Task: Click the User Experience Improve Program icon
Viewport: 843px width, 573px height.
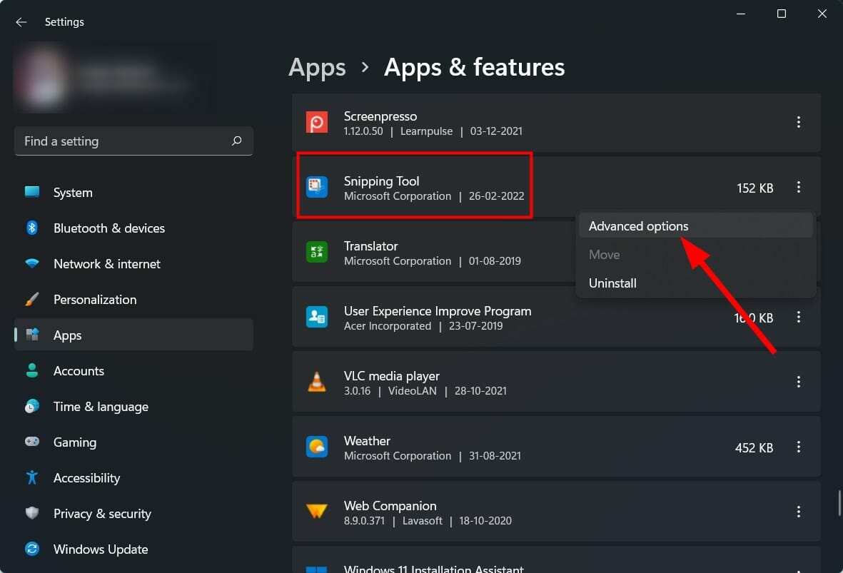Action: click(x=317, y=318)
